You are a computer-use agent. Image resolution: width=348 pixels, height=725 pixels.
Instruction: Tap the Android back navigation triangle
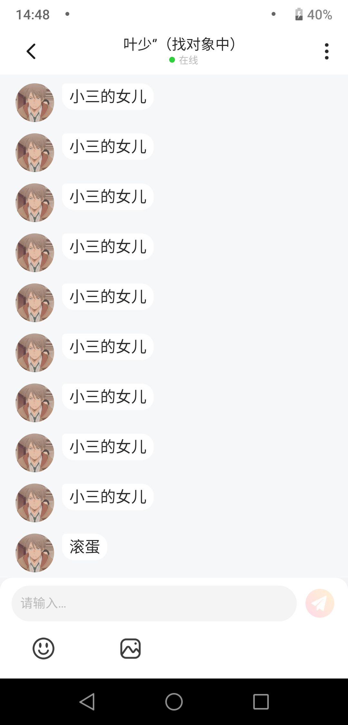point(87,702)
